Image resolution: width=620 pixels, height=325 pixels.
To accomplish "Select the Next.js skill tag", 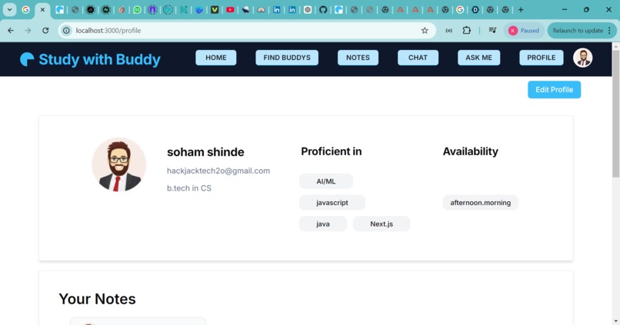I will point(382,224).
